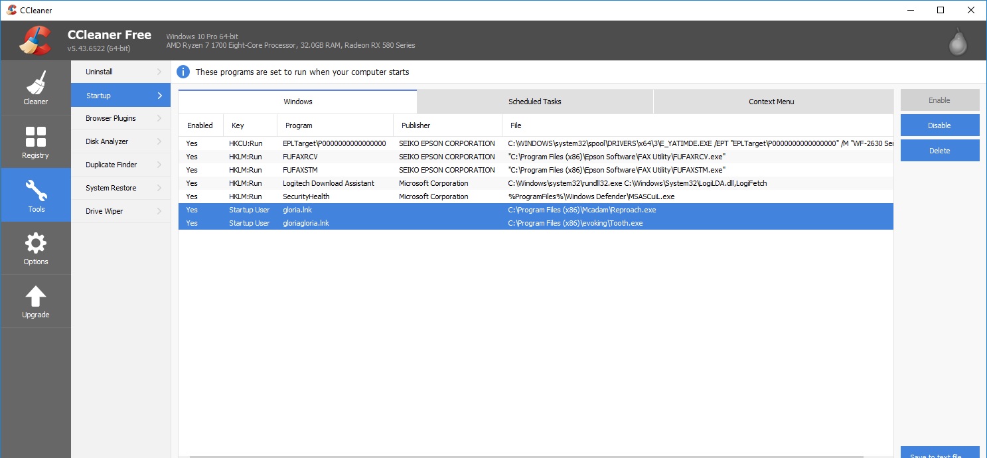Viewport: 987px width, 458px height.
Task: Expand the Duplicate Finder chevron arrow
Action: tap(159, 165)
